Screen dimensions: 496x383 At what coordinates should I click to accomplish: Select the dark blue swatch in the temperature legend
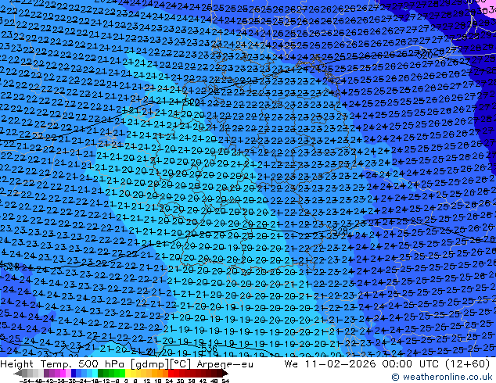click(74, 373)
